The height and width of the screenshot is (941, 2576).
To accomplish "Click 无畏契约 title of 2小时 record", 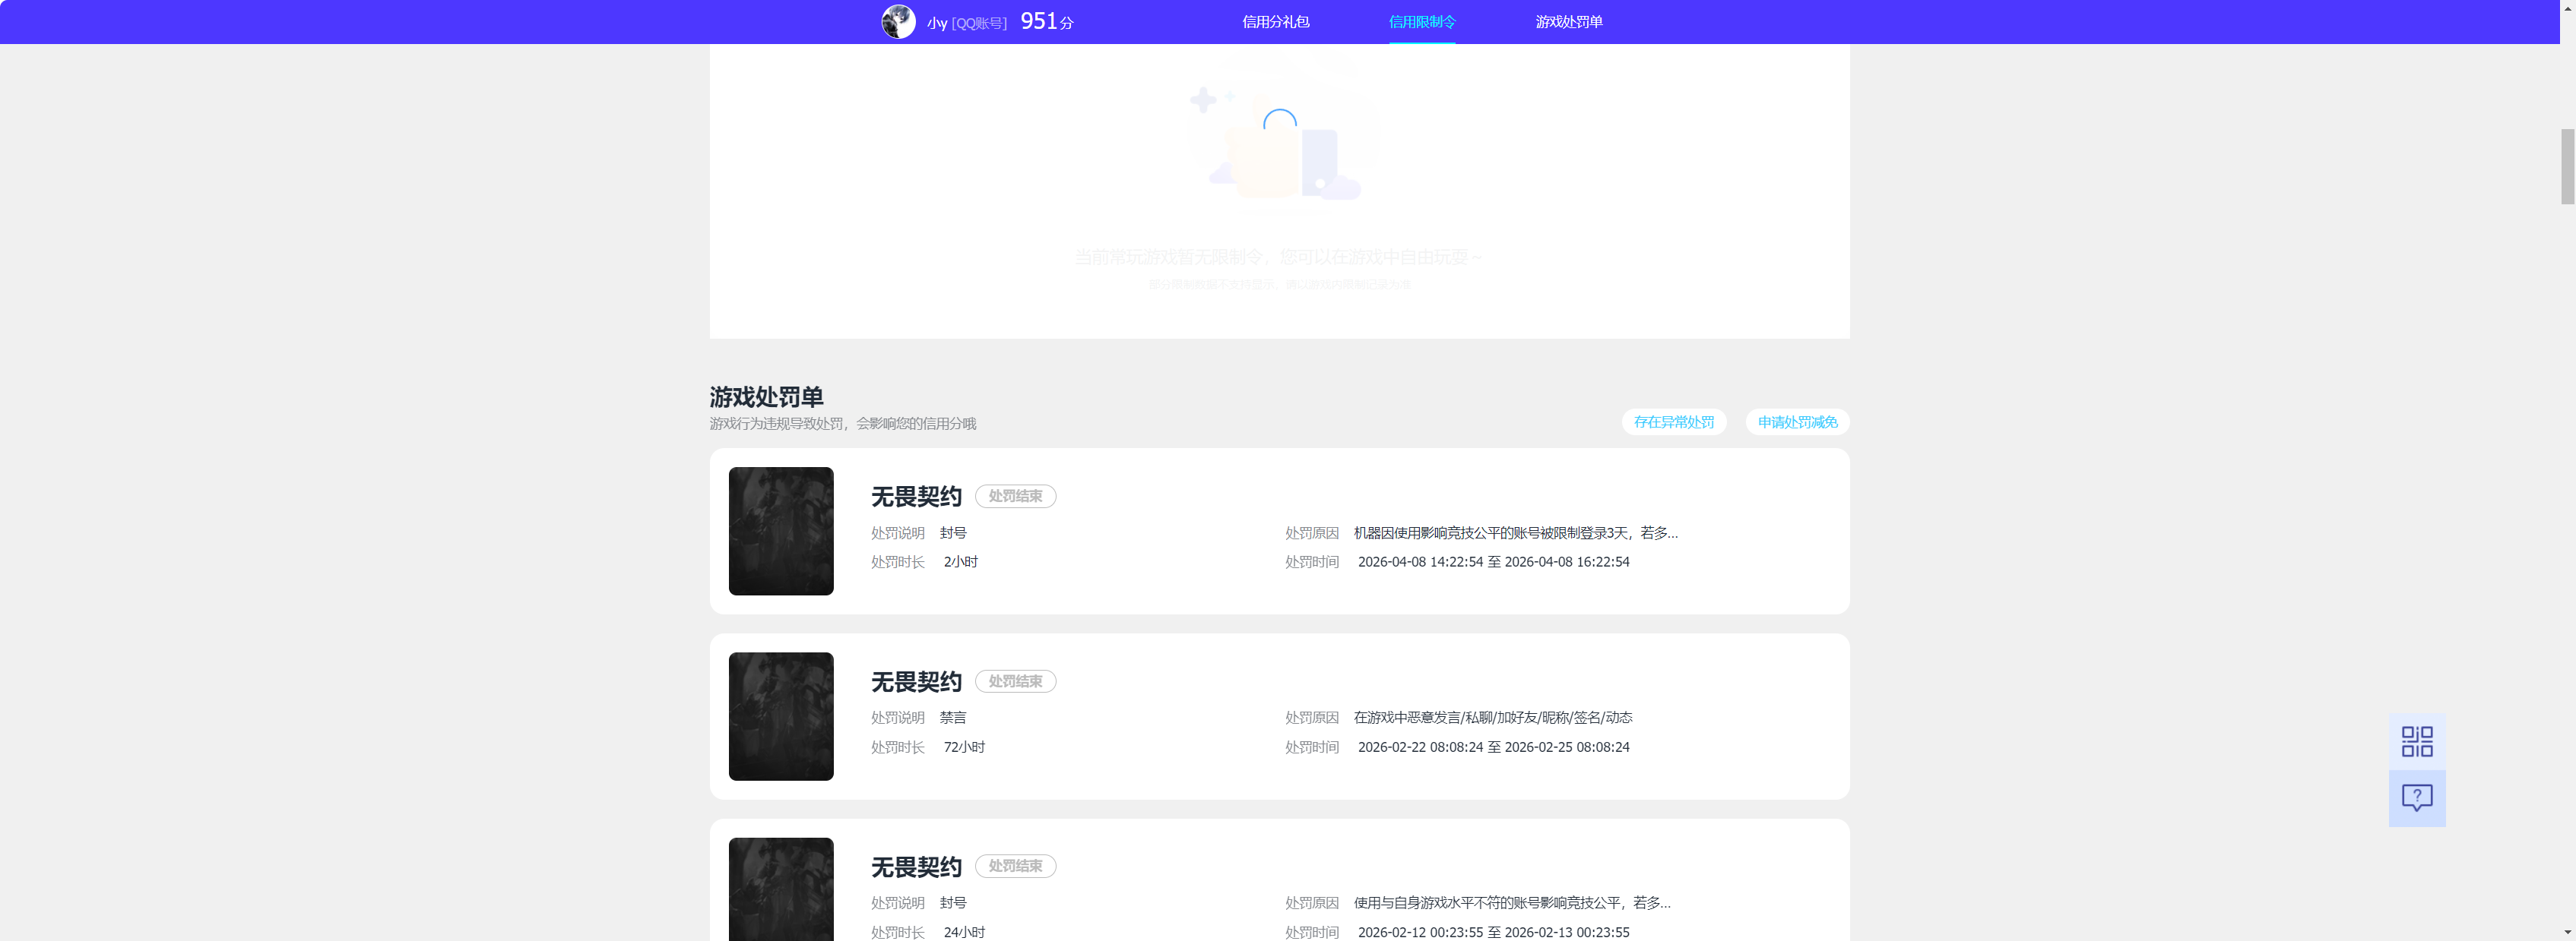I will [x=915, y=497].
